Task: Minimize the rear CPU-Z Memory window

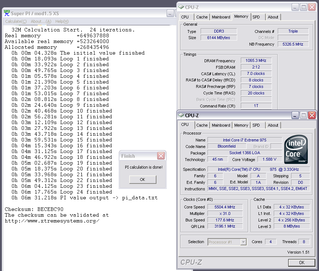Action: click(x=295, y=7)
